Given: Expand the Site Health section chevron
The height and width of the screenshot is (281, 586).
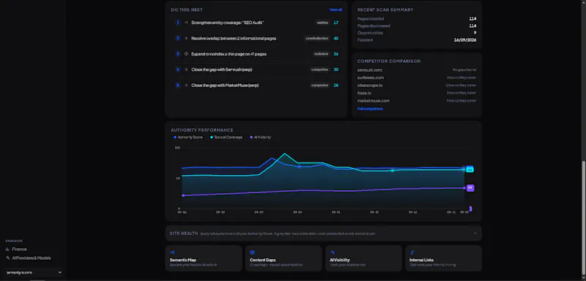Looking at the screenshot, I should [x=475, y=233].
